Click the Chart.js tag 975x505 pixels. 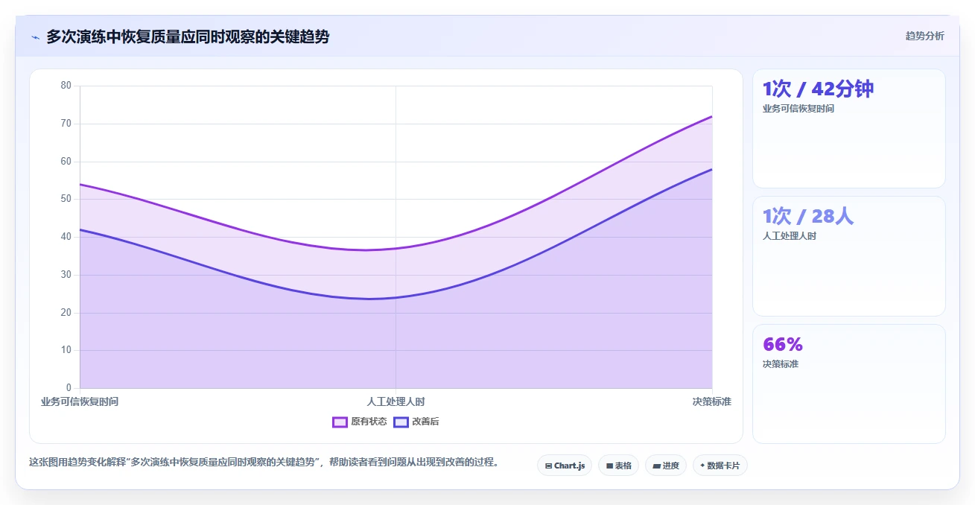click(565, 466)
